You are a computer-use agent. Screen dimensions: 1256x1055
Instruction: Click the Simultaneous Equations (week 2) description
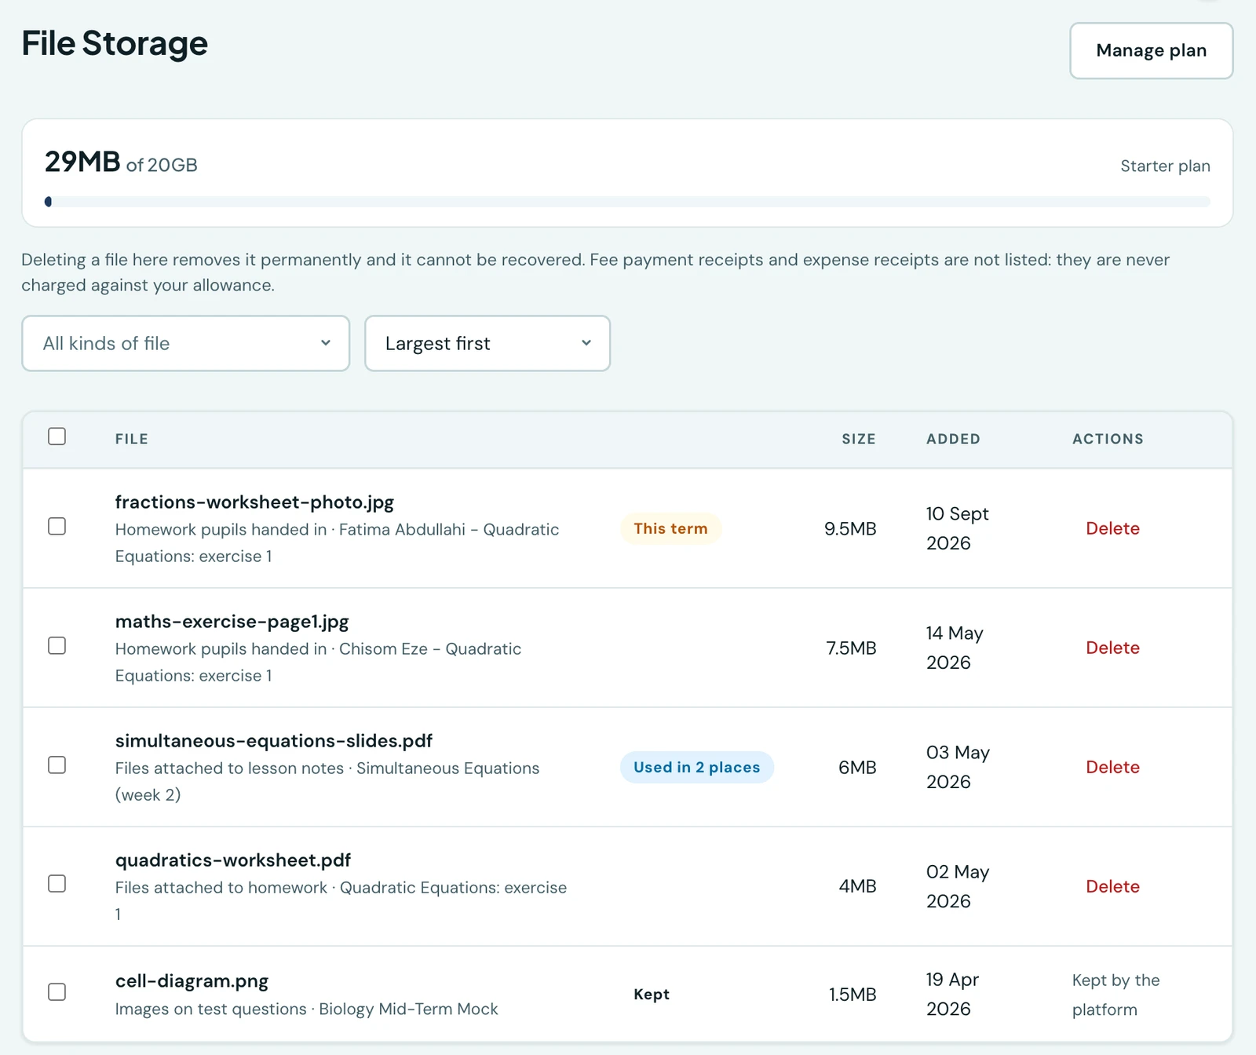pos(327,781)
